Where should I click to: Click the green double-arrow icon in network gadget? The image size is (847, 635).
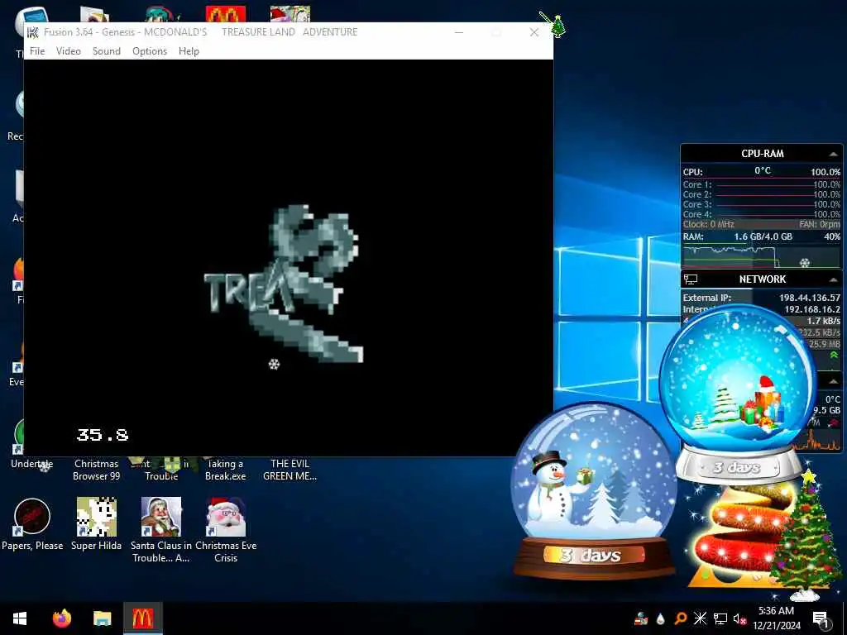[x=834, y=355]
